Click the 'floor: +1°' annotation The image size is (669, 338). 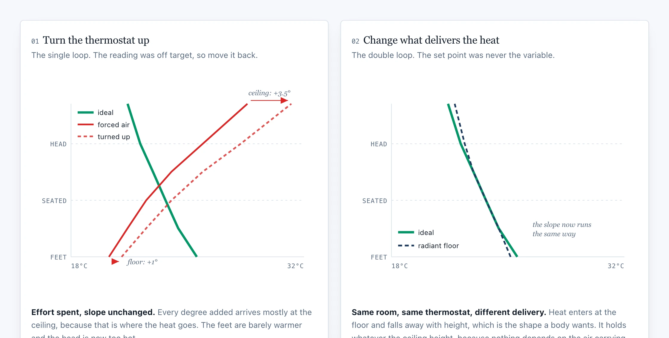[142, 262]
